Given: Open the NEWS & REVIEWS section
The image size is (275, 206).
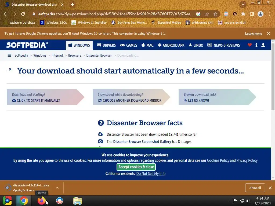Looking at the screenshot, I should (223, 45).
